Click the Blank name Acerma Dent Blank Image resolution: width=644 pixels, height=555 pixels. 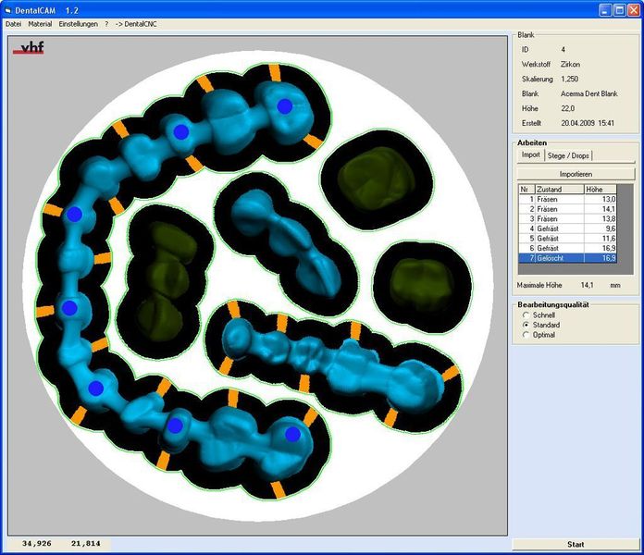click(x=589, y=93)
